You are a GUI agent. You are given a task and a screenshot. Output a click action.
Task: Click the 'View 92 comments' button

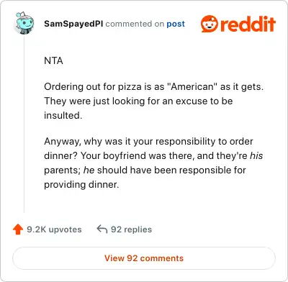144,258
